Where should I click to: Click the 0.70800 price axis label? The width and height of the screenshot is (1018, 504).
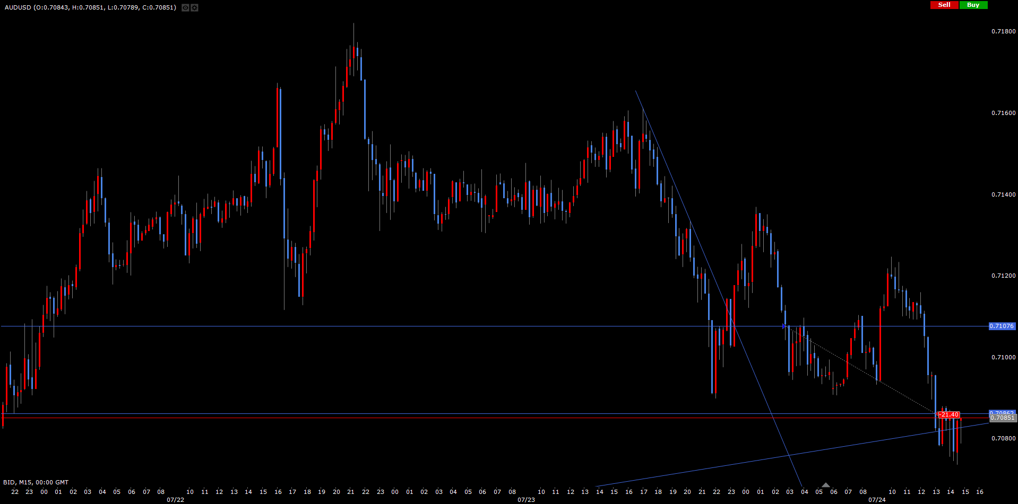1003,438
